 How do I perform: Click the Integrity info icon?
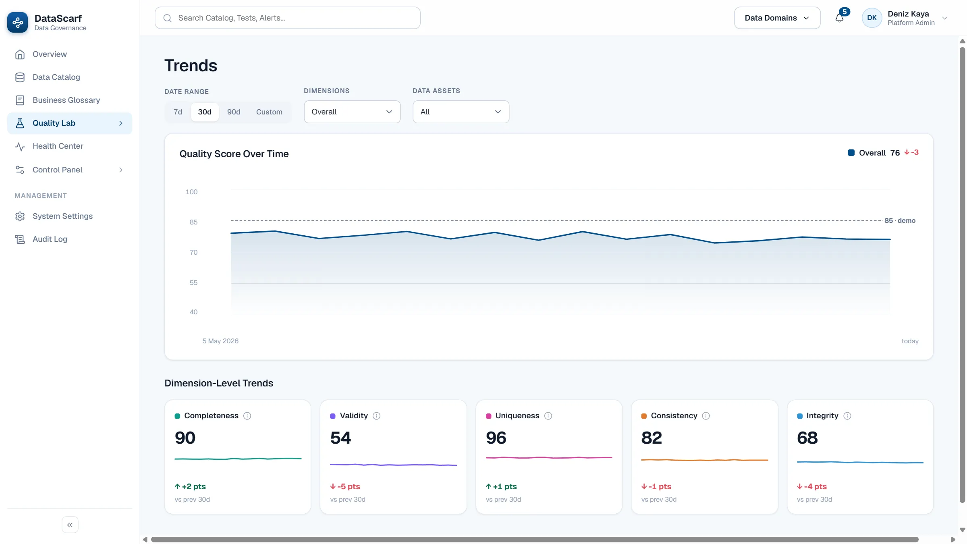click(x=847, y=416)
